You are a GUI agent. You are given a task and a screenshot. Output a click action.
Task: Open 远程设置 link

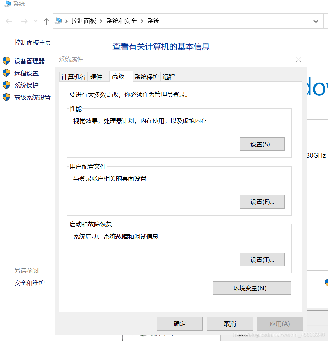pos(26,73)
